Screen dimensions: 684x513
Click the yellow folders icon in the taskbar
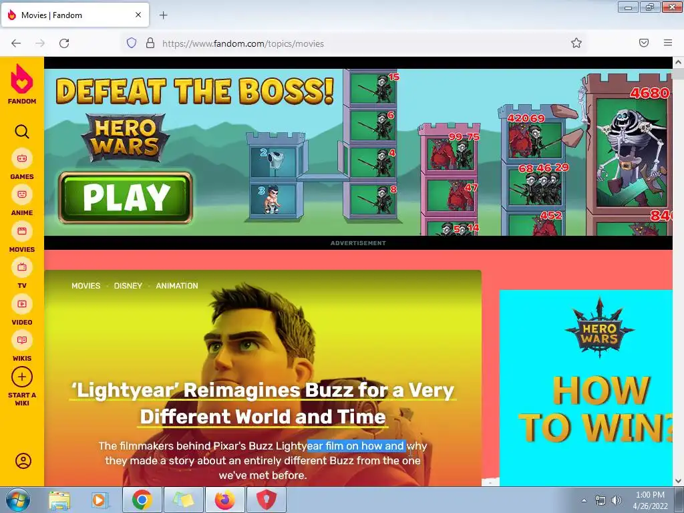click(x=183, y=500)
